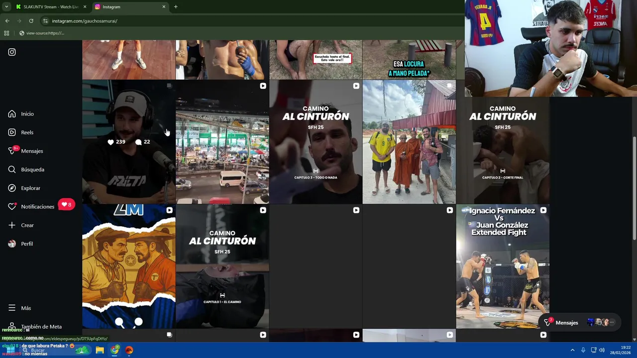Click the Instagram logo icon in sidebar
The height and width of the screenshot is (358, 637).
[12, 52]
